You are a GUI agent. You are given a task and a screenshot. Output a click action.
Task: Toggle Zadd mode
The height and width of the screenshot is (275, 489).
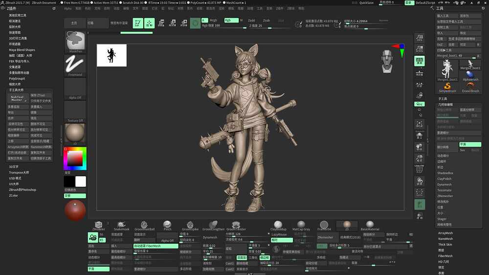(251, 20)
